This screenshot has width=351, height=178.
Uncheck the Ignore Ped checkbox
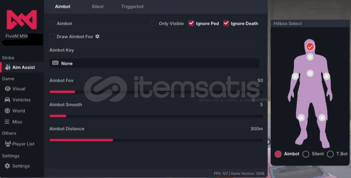[191, 23]
